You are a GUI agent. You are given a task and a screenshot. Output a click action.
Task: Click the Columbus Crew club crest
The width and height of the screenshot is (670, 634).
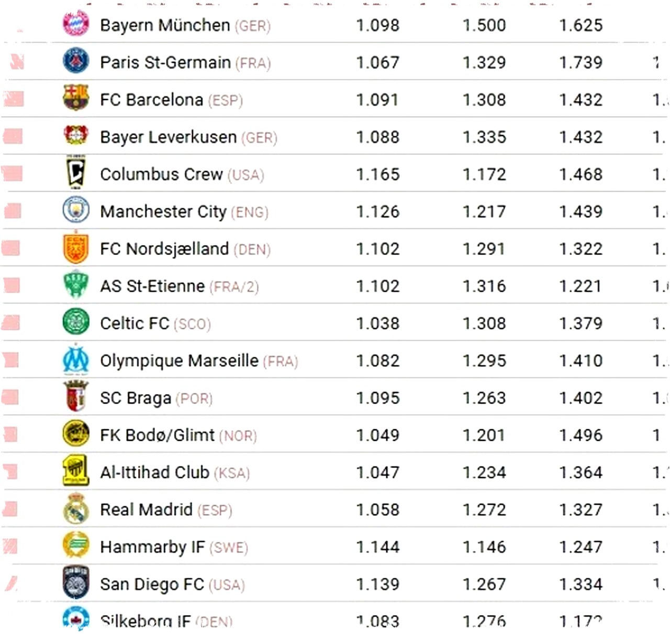click(76, 173)
